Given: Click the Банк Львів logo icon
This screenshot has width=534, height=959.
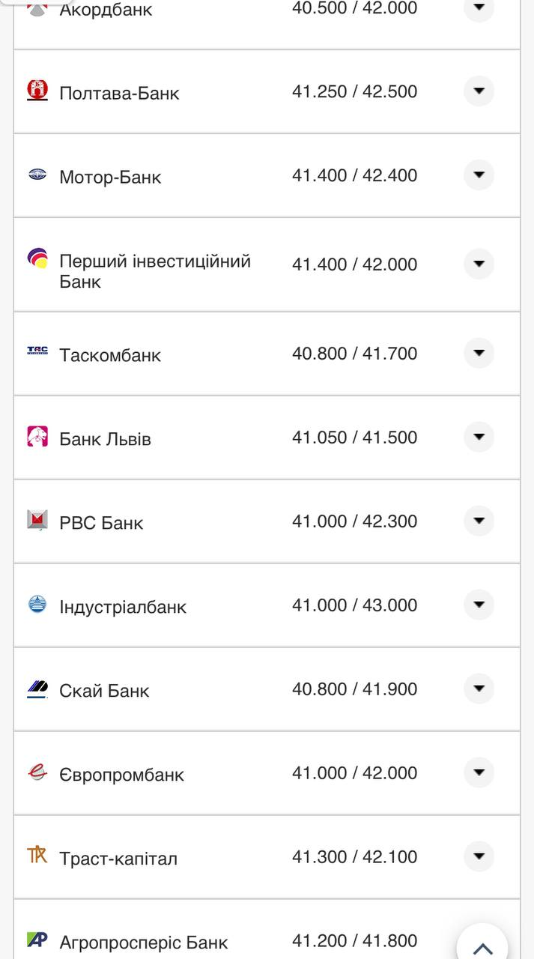Looking at the screenshot, I should 37,436.
